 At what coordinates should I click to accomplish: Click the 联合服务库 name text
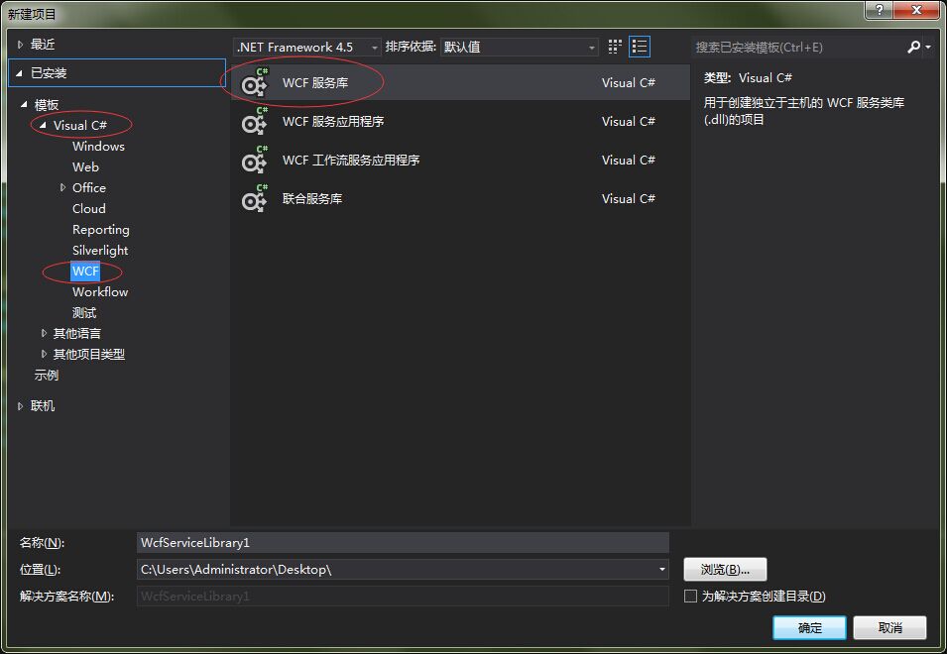tap(312, 198)
